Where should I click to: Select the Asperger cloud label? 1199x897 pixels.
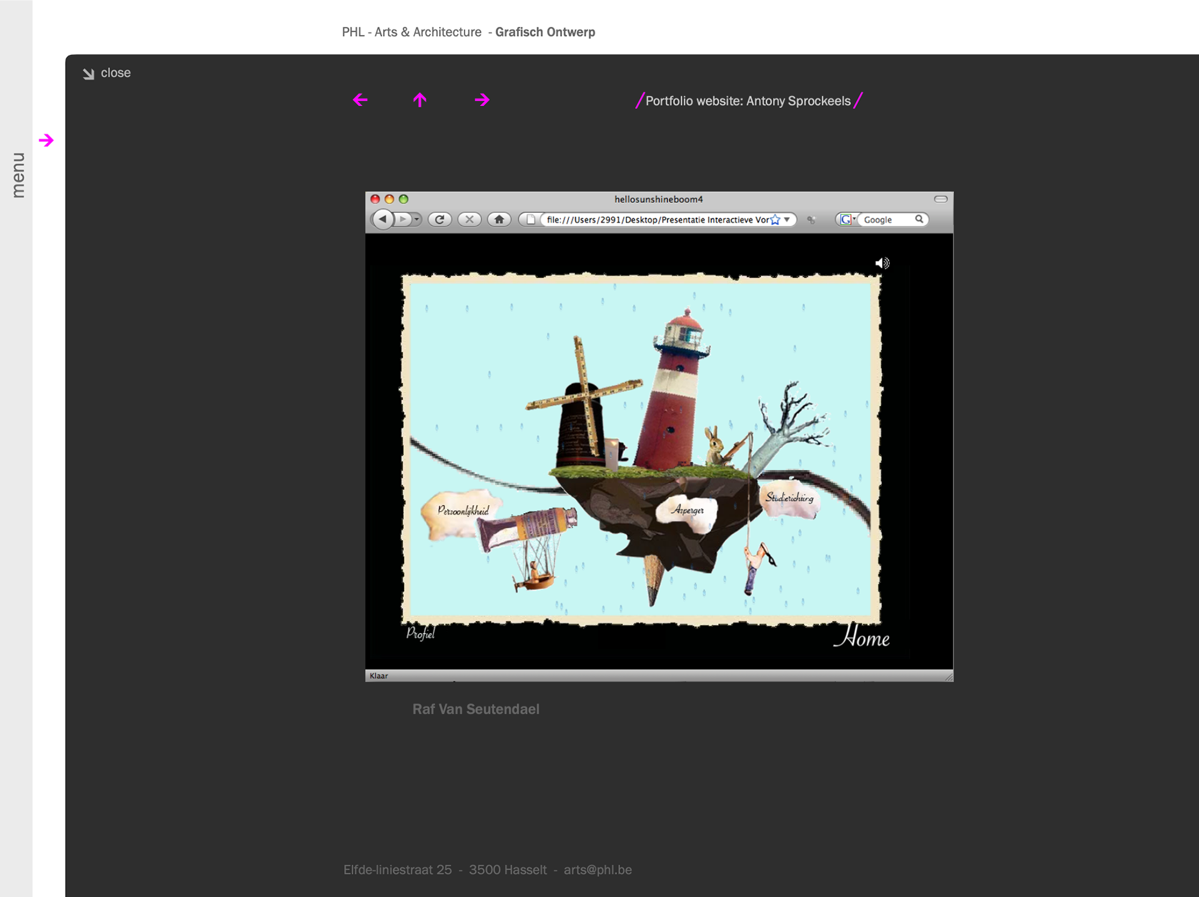point(688,511)
